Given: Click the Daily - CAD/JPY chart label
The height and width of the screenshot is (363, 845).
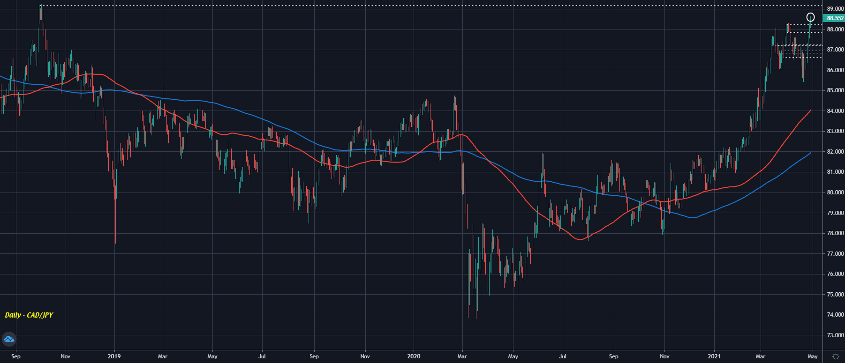Looking at the screenshot, I should coord(29,315).
